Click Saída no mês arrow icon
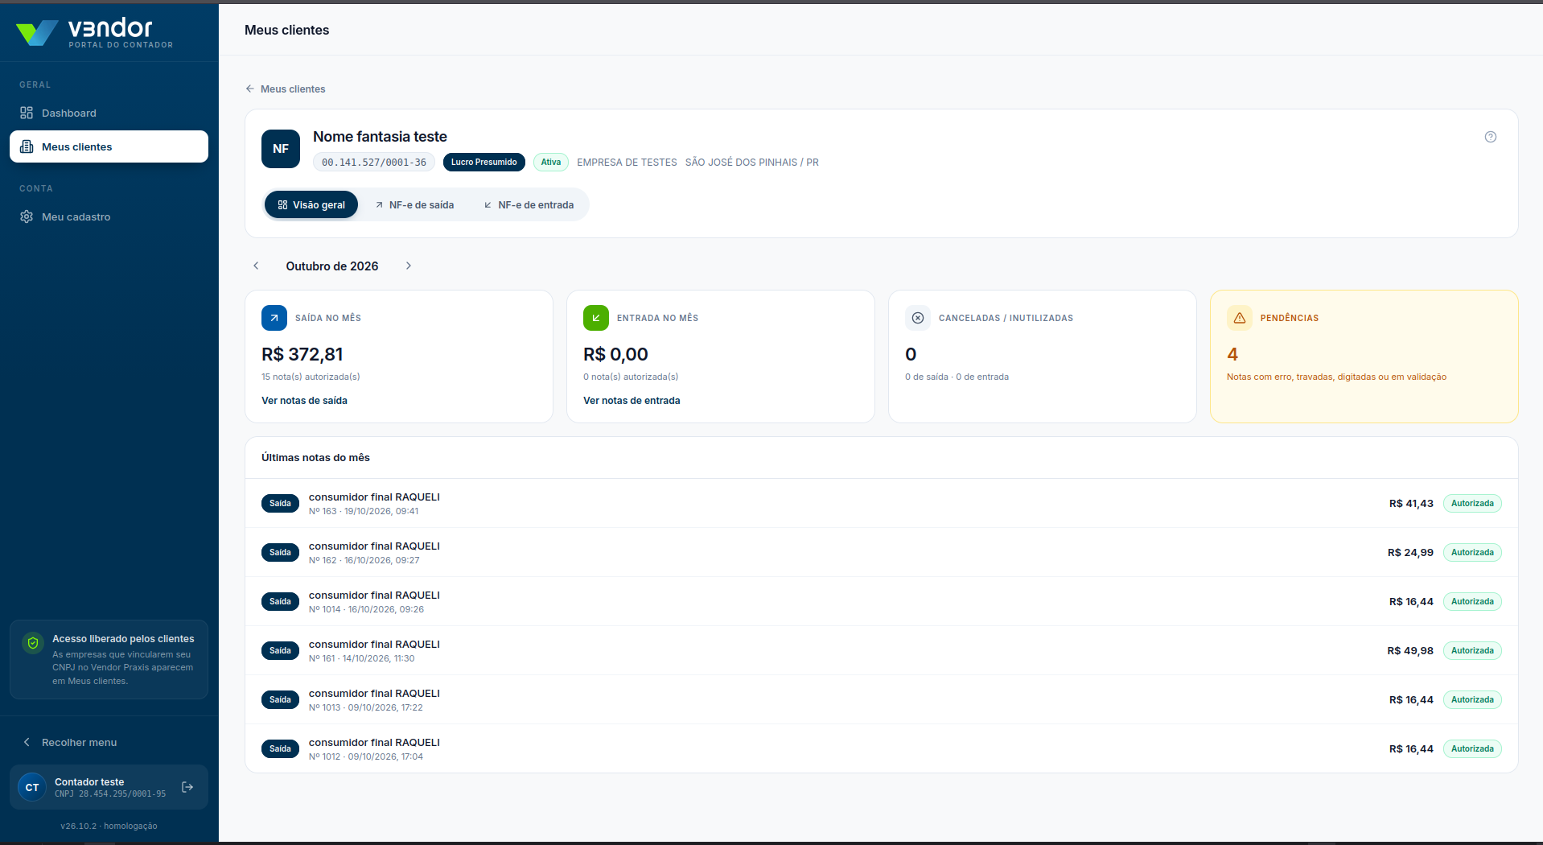Screen dimensions: 1543x845 click(x=274, y=318)
